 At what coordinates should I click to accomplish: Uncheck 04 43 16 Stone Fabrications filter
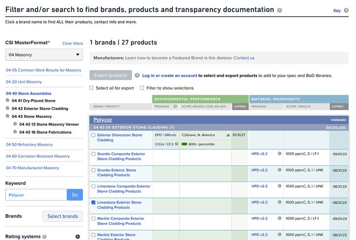point(15,132)
